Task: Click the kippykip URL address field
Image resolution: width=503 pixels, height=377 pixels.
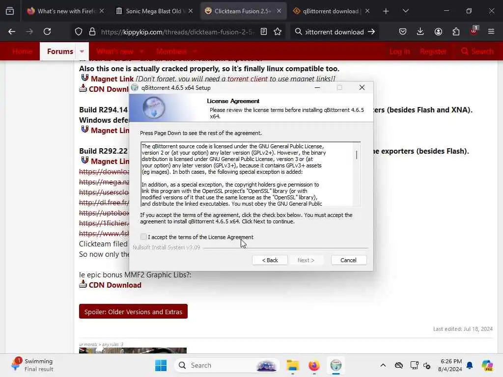Action: pos(177,32)
